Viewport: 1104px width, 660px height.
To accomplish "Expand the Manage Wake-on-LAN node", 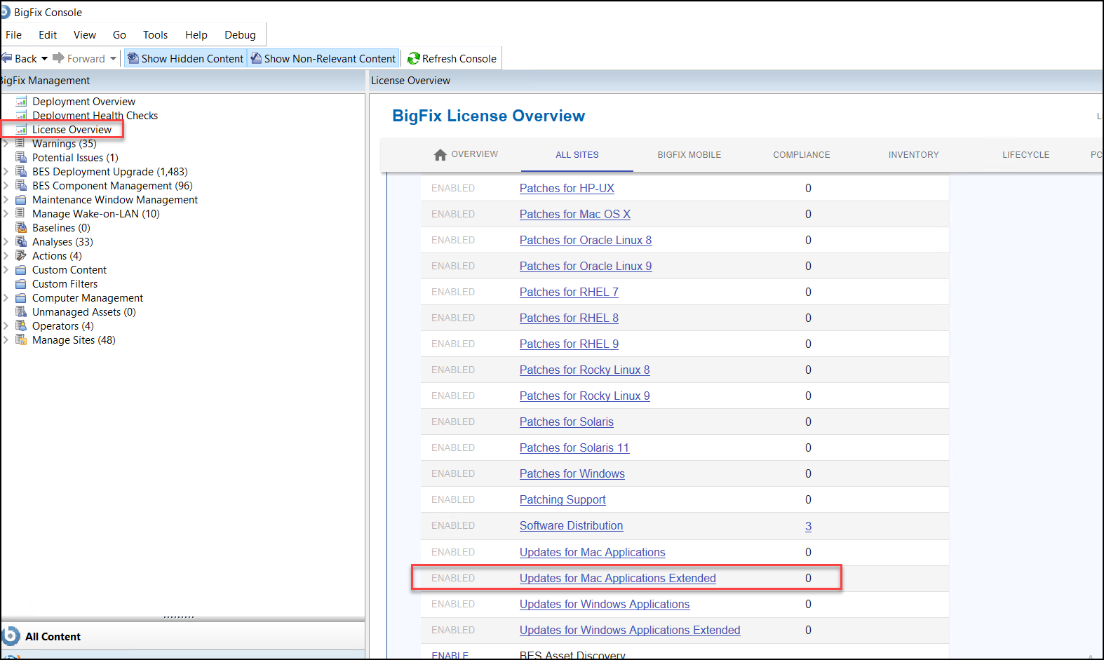I will (6, 214).
